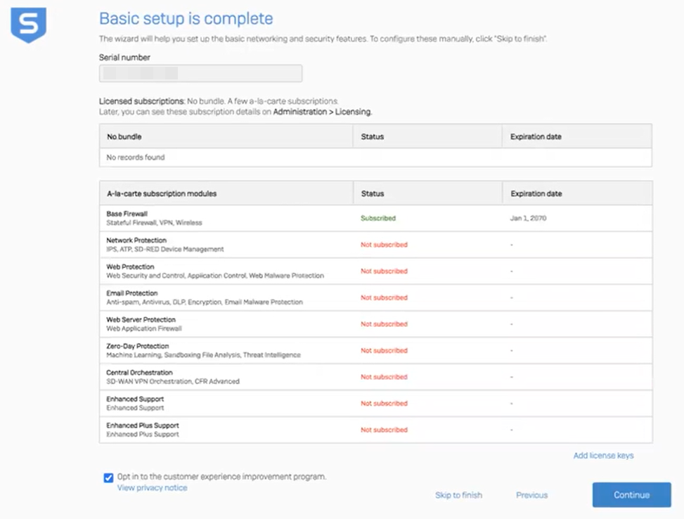Click the A-la-carte subscription modules column header
This screenshot has height=519, width=684.
click(162, 193)
